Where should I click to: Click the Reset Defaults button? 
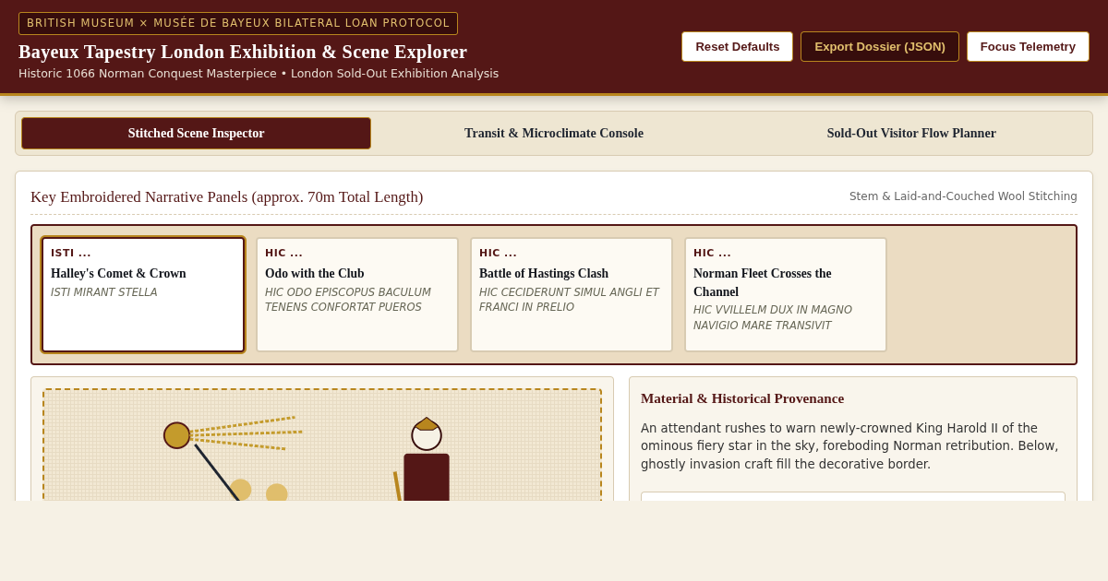click(737, 46)
